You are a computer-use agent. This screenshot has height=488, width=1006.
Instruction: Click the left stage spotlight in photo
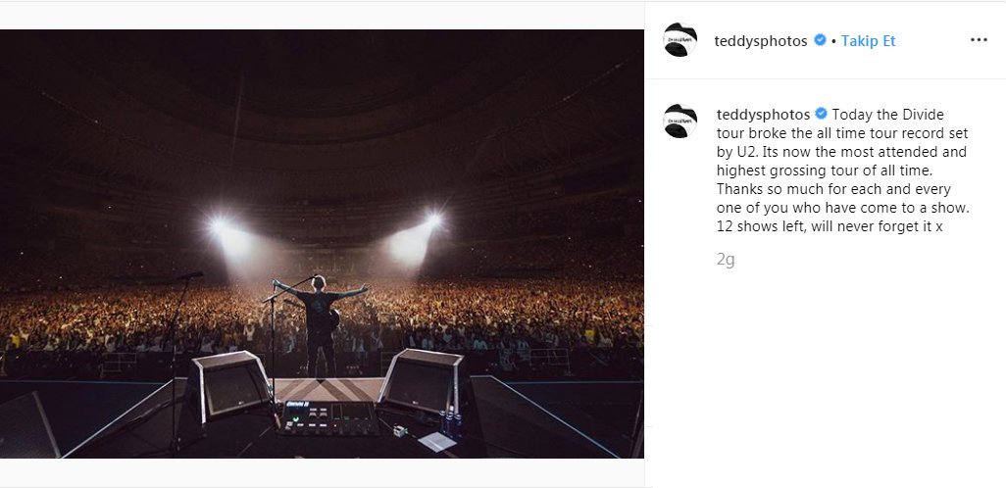click(218, 226)
